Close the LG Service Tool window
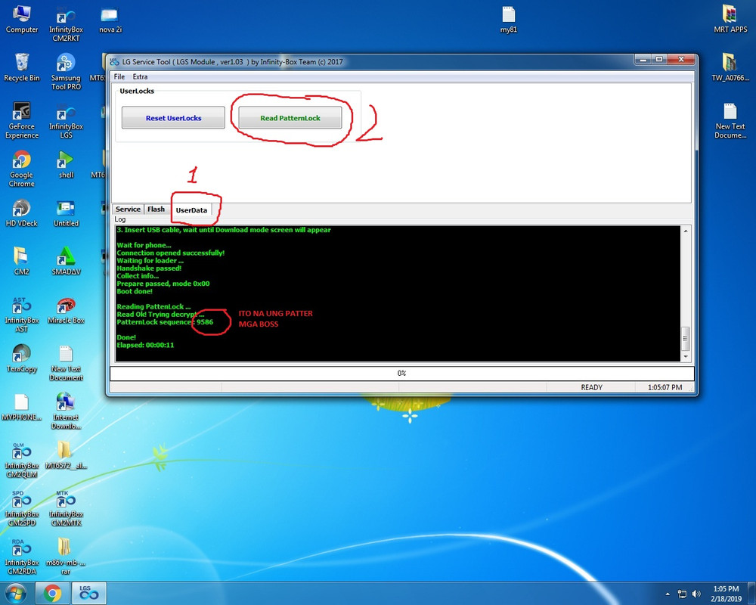 [x=680, y=59]
